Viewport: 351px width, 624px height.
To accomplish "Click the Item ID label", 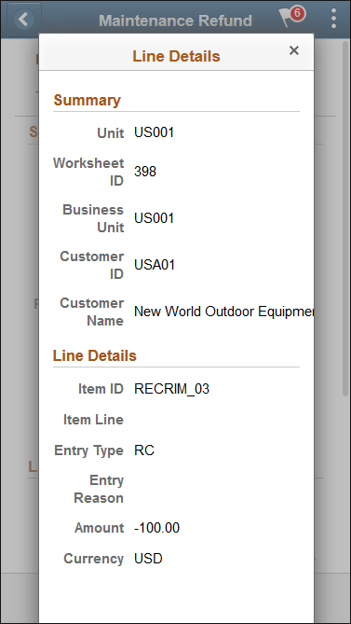I will [101, 389].
